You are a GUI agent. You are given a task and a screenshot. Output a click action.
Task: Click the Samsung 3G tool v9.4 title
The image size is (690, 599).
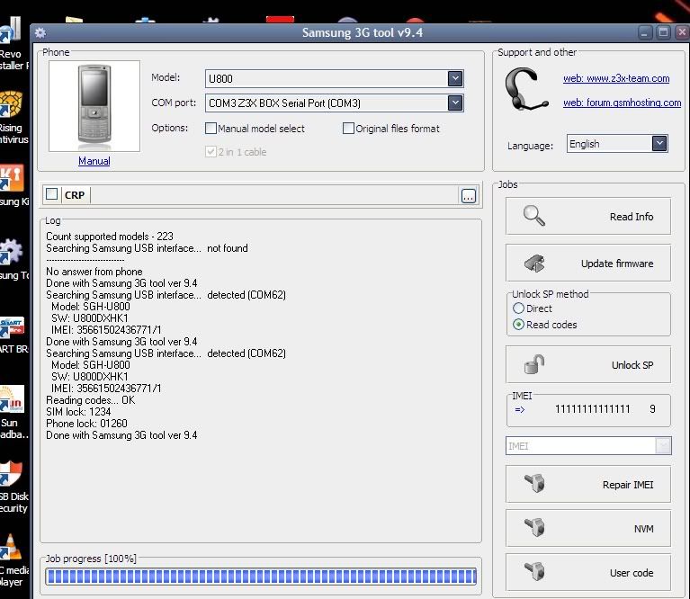[362, 32]
